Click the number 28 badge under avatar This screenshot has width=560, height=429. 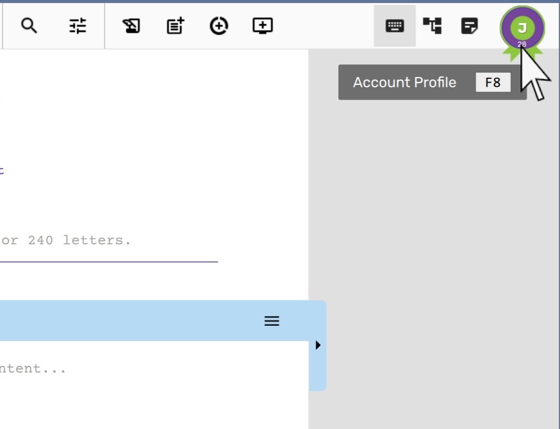click(x=522, y=44)
